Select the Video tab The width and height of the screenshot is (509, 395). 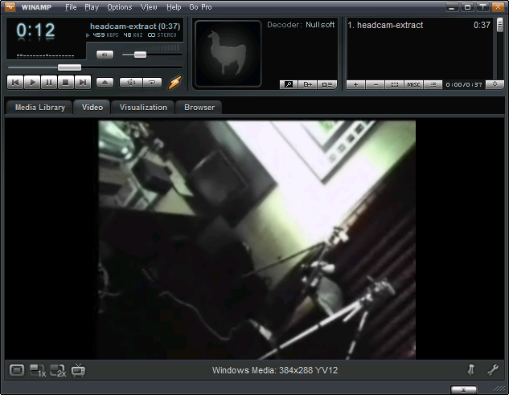[x=92, y=108]
